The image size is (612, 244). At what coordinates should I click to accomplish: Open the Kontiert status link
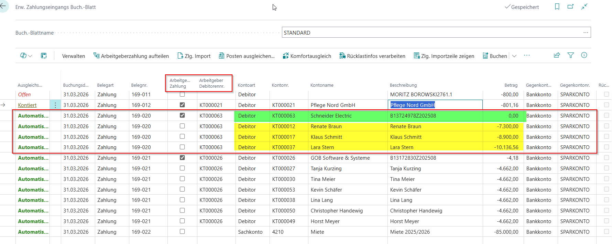27,105
